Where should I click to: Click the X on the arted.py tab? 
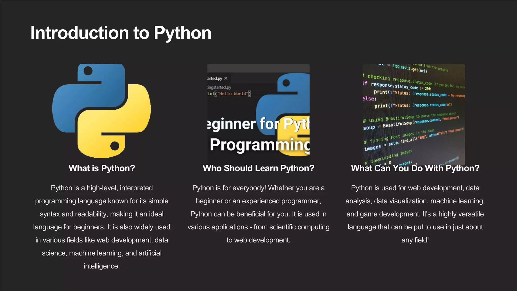tap(226, 78)
